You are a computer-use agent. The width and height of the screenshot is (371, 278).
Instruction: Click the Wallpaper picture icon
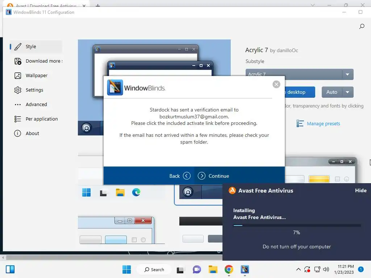coord(18,76)
